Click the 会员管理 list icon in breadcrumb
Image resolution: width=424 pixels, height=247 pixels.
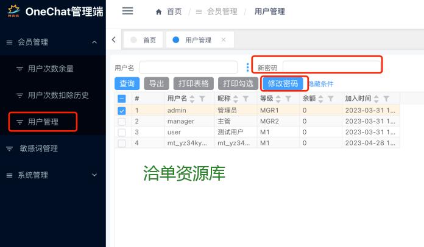click(x=199, y=12)
